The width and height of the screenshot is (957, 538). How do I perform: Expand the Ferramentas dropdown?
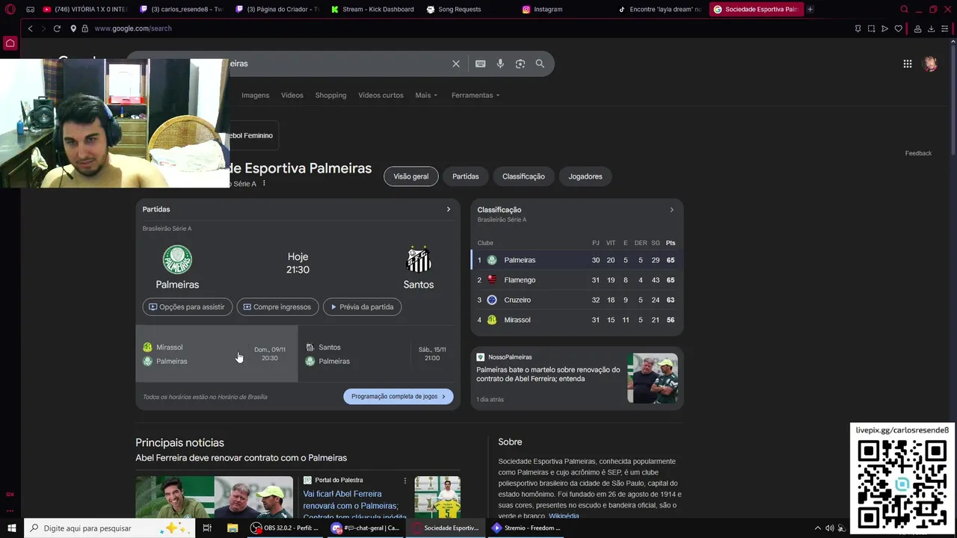tap(476, 95)
